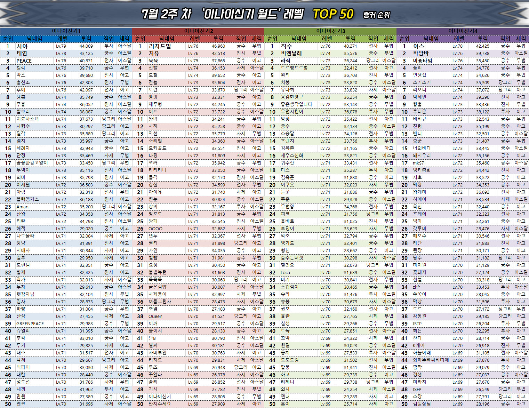Click the 7월 2주 차 title text
This screenshot has height=408, width=529.
point(166,14)
